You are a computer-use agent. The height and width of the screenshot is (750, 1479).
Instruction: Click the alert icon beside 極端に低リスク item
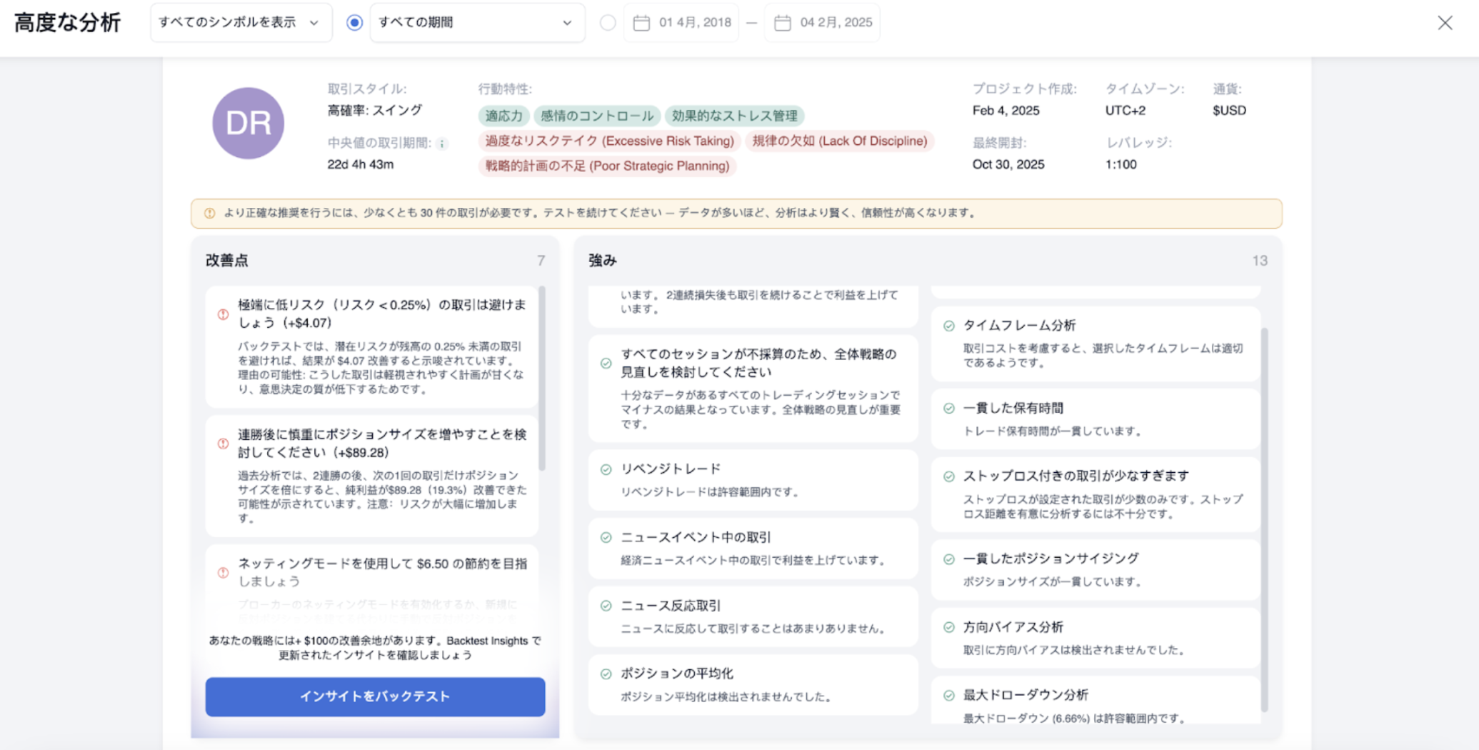(223, 314)
